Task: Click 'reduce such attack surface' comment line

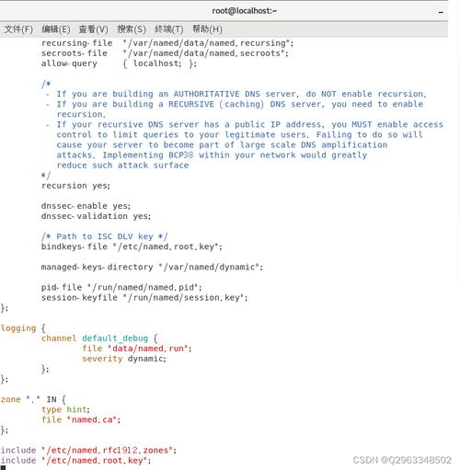Action: [122, 166]
